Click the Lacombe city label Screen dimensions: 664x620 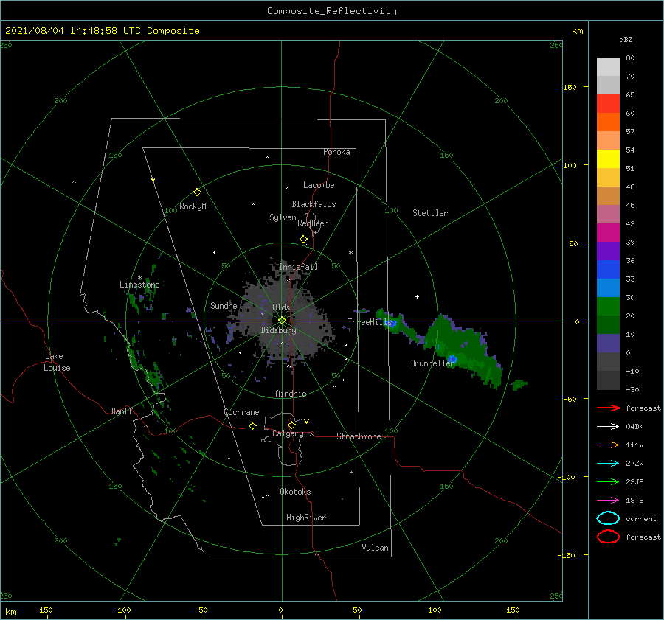319,185
